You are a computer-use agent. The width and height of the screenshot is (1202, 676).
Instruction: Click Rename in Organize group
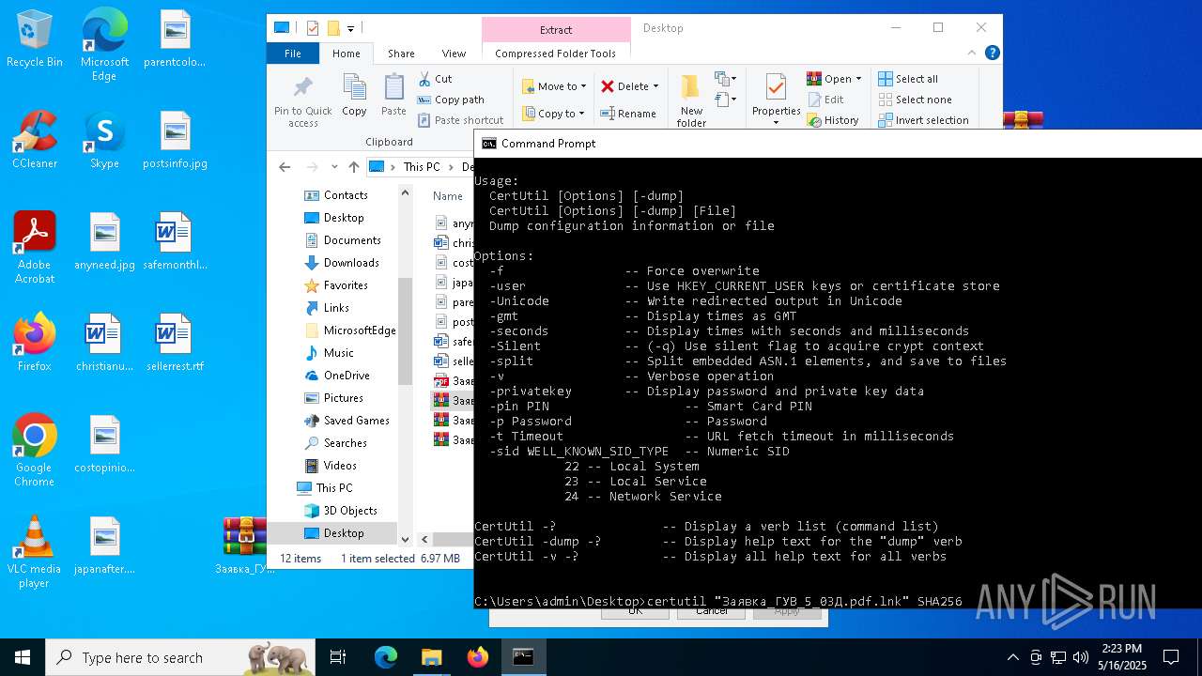tap(628, 114)
